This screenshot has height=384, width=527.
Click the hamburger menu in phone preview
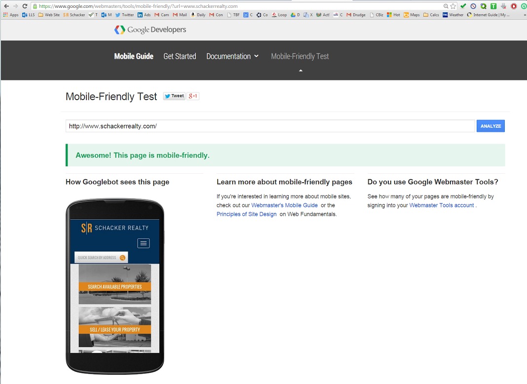coord(144,243)
